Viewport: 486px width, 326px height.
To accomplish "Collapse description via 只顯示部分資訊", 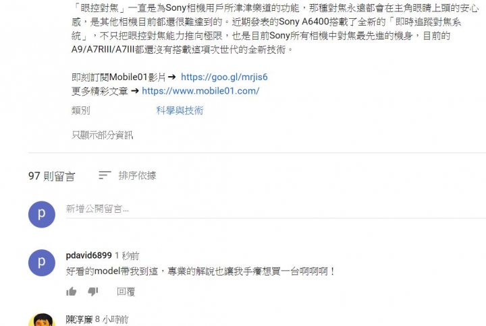I will click(x=103, y=135).
